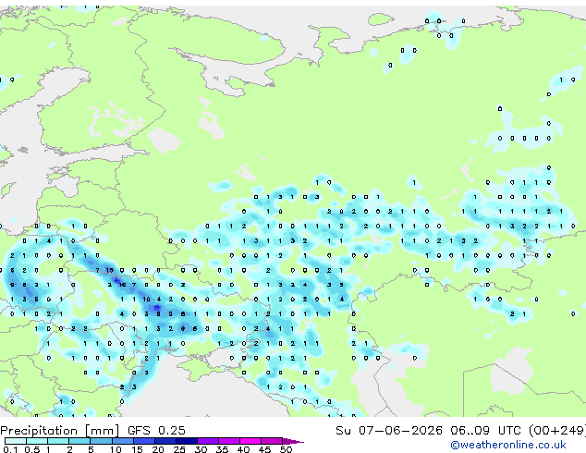Click the Su 07-06-2026 date text

click(389, 431)
